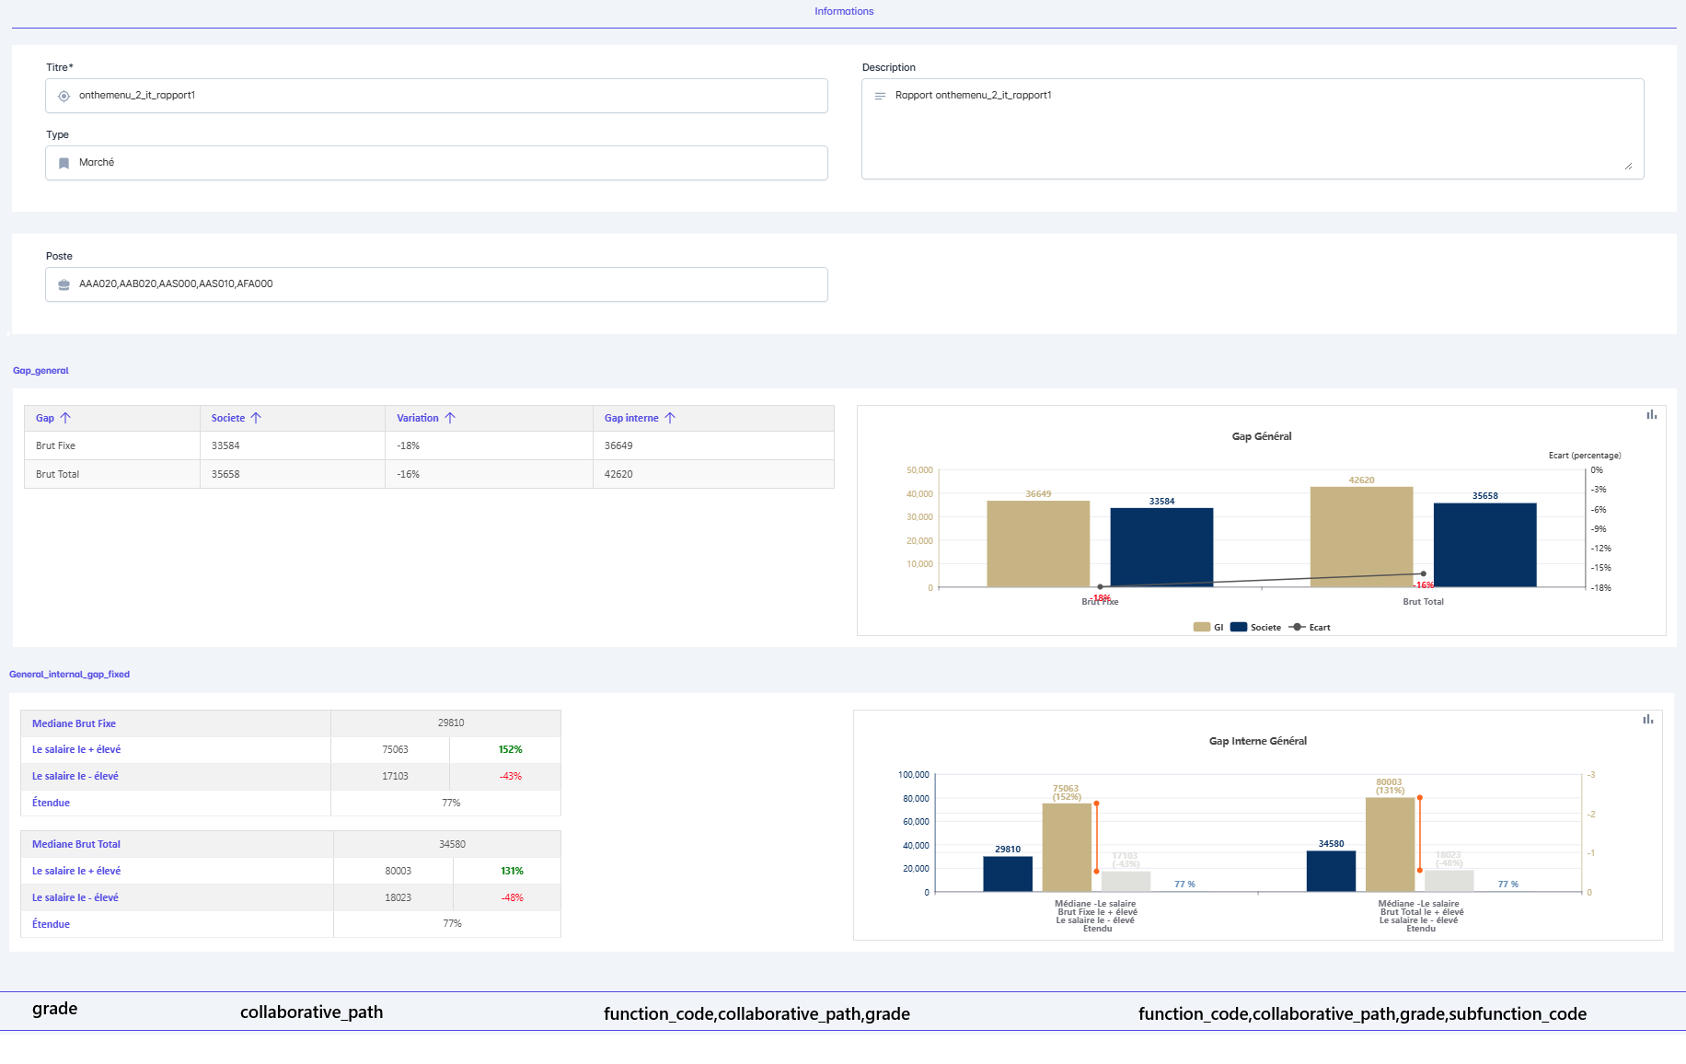Click the chart type icon on Gap Général chart
This screenshot has width=1686, height=1064.
1651,415
